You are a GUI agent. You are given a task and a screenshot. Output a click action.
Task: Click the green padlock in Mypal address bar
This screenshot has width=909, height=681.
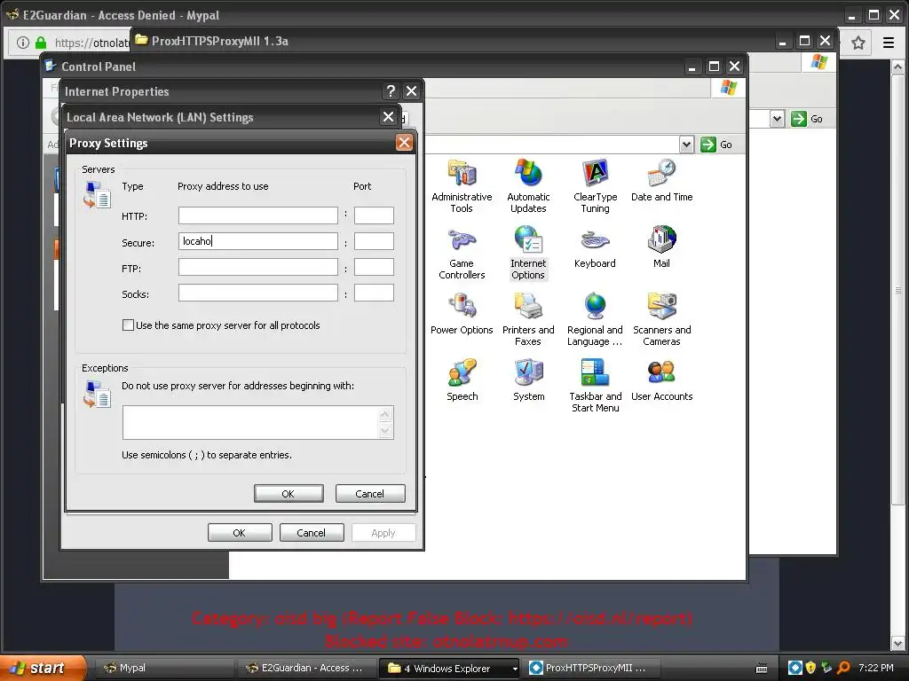(41, 43)
